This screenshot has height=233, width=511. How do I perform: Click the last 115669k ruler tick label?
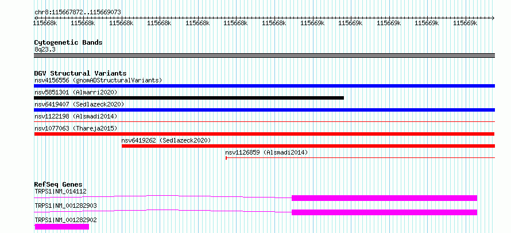pyautogui.click(x=465, y=23)
